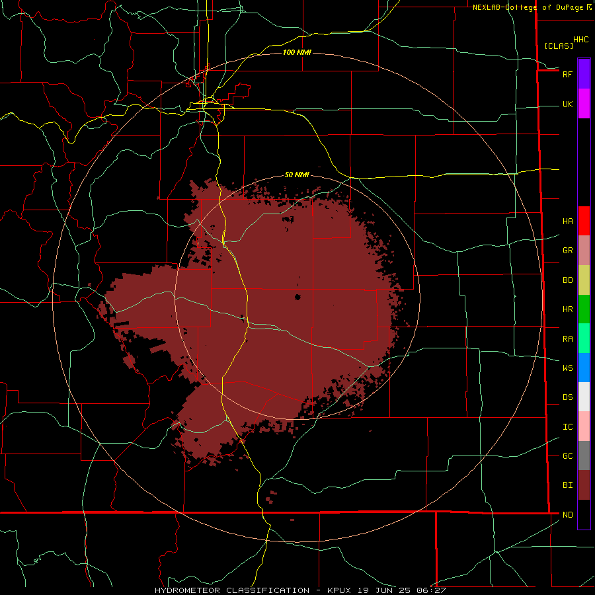This screenshot has width=595, height=595.
Task: Click the RA legend label
Action: point(567,339)
